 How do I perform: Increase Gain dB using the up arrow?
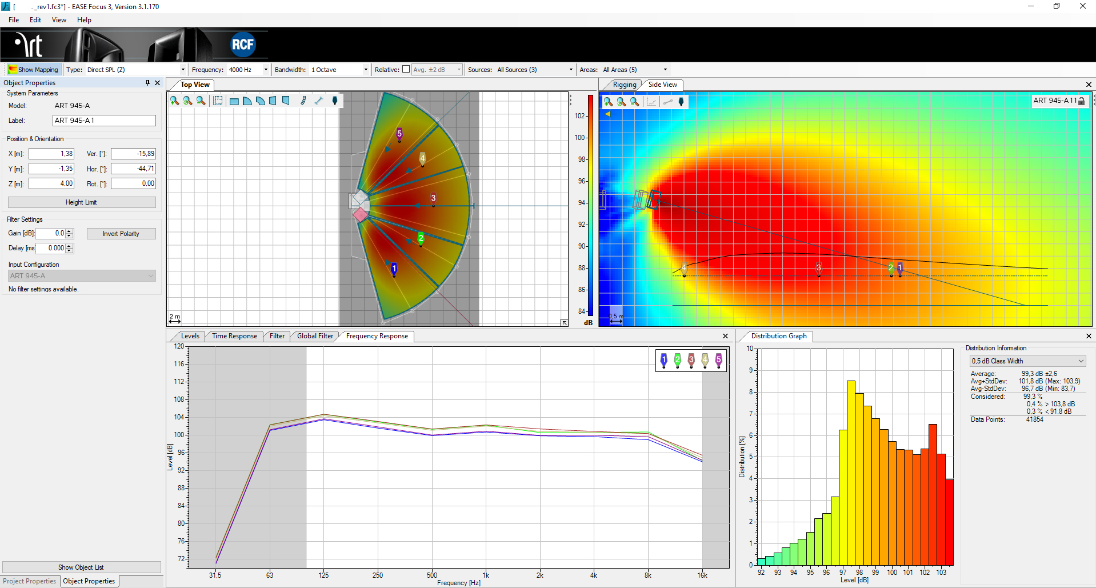[x=70, y=231]
